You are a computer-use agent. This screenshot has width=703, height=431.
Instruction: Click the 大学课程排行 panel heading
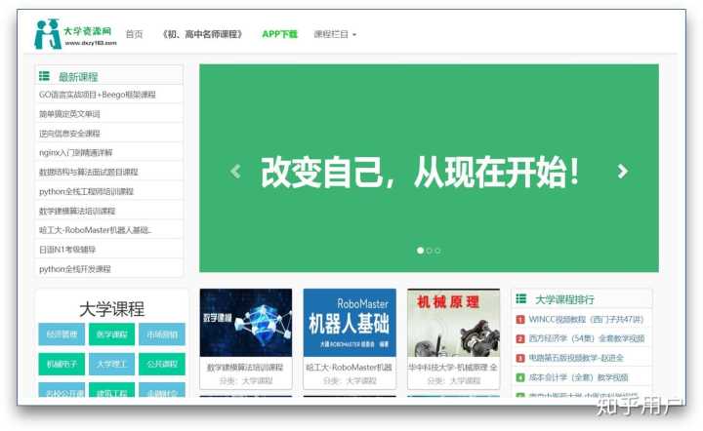coord(564,299)
